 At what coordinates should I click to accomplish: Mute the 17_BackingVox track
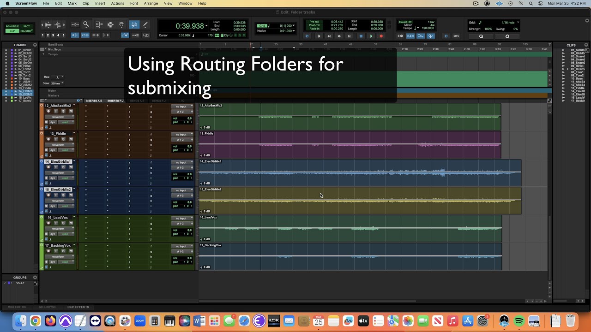pyautogui.click(x=71, y=251)
